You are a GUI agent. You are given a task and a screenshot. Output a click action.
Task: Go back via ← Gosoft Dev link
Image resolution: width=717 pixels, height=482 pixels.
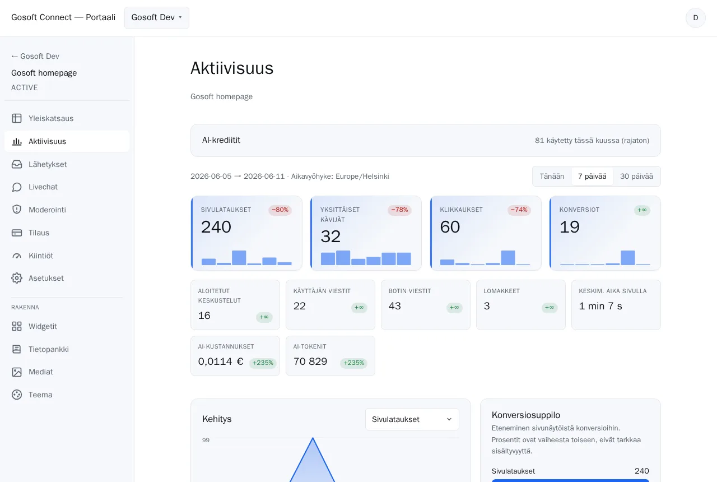click(x=35, y=56)
